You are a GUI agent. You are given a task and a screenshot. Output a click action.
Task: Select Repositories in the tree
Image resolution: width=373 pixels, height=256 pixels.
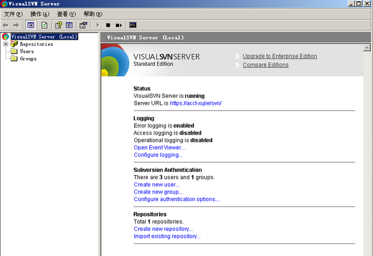(36, 44)
